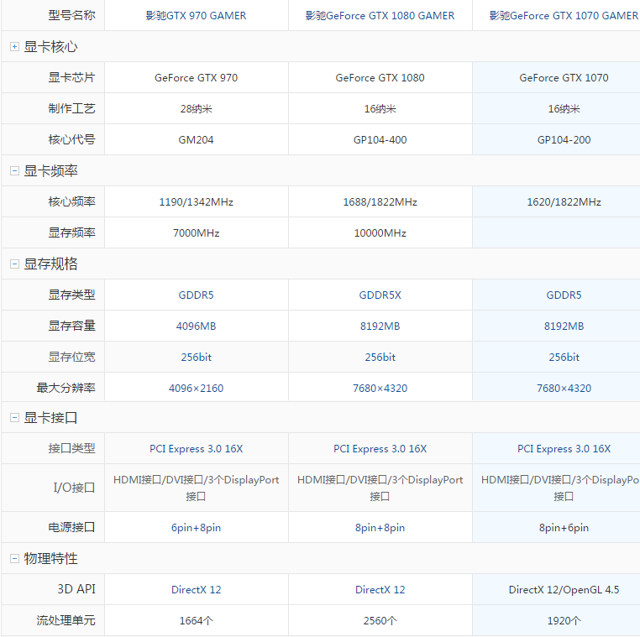Select the GeForce GTX 970 chip cell
This screenshot has height=637, width=640.
196,77
